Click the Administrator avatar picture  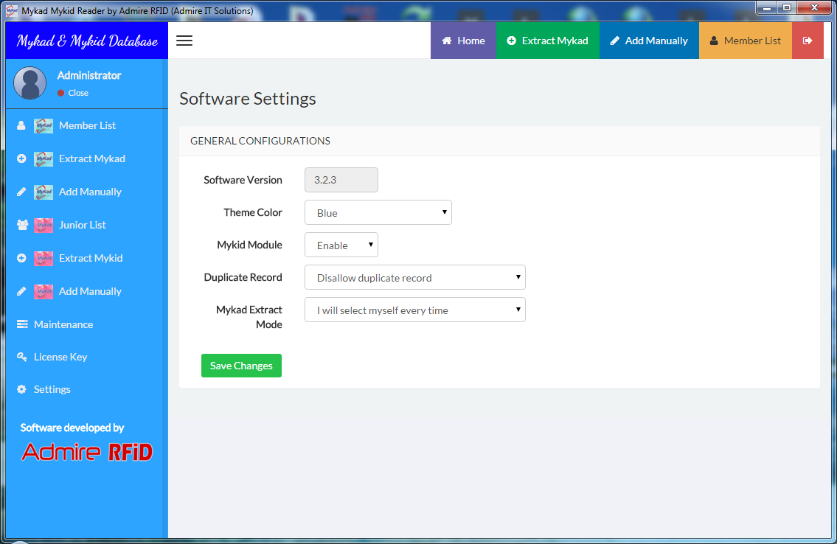[30, 83]
